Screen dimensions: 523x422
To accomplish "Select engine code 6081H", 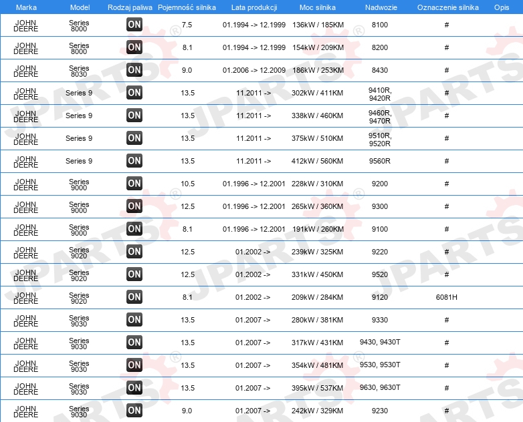I will (446, 297).
